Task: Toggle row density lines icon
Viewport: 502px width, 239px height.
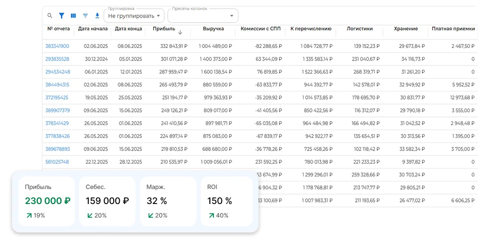Action: (85, 15)
